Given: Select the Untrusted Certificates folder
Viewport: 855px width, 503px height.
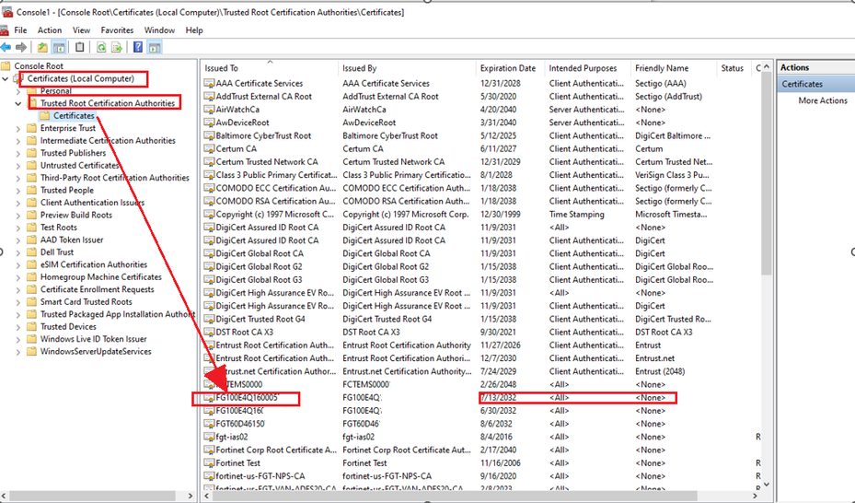Looking at the screenshot, I should [80, 166].
